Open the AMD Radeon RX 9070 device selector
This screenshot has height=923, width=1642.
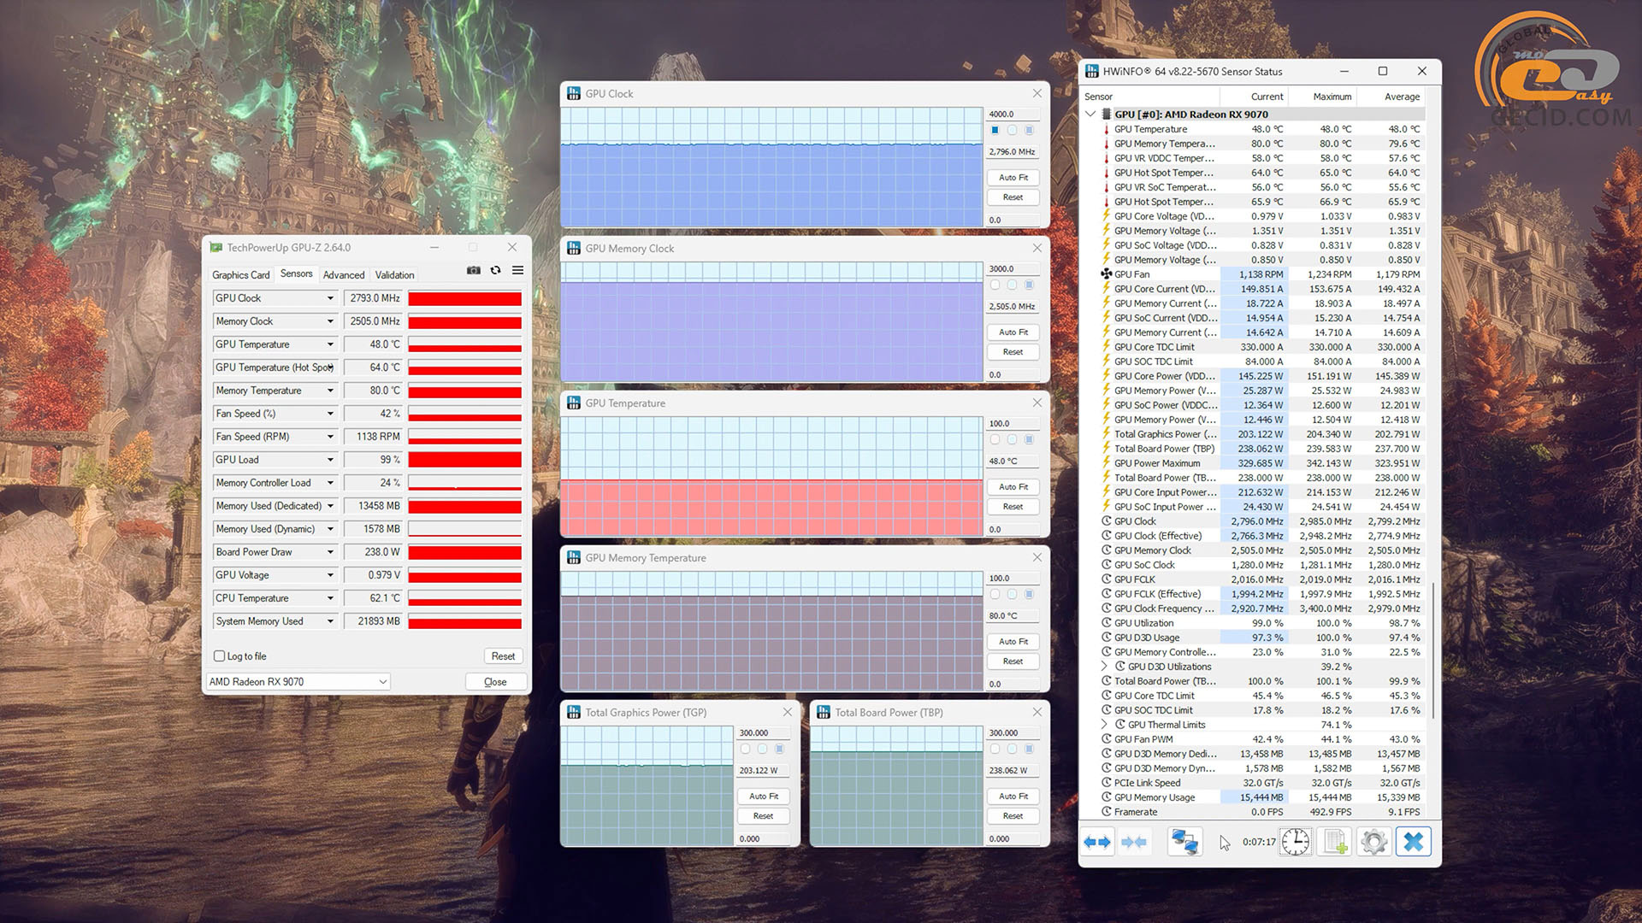tap(298, 681)
